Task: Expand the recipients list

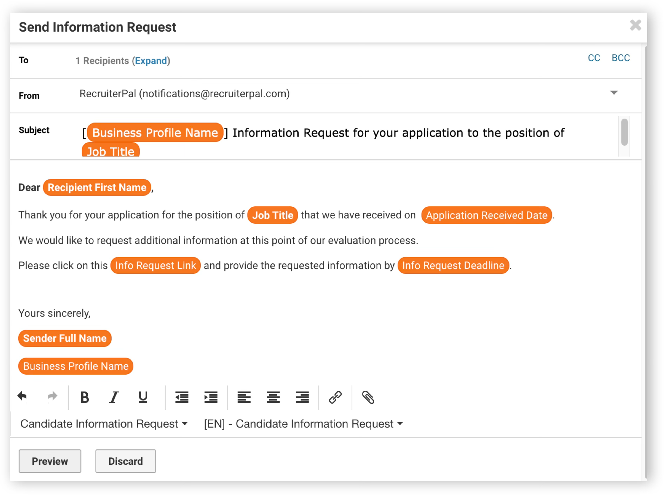Action: pyautogui.click(x=151, y=61)
